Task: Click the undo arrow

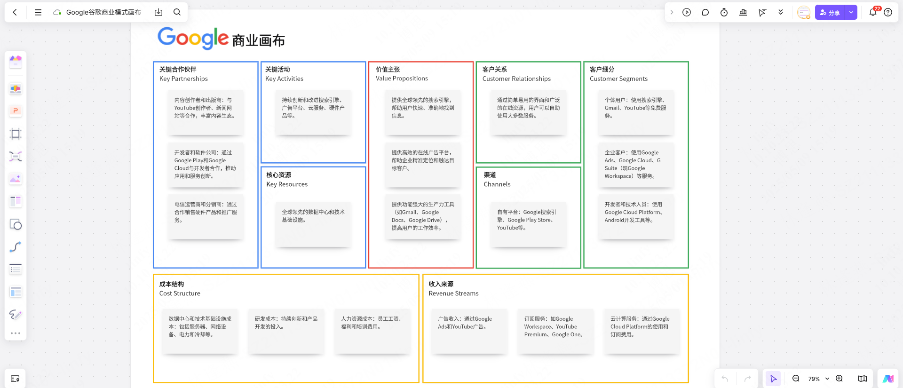Action: click(725, 379)
